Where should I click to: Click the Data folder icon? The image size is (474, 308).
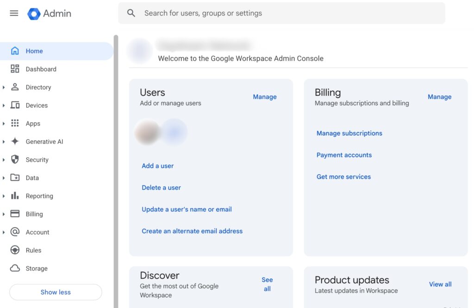(15, 178)
